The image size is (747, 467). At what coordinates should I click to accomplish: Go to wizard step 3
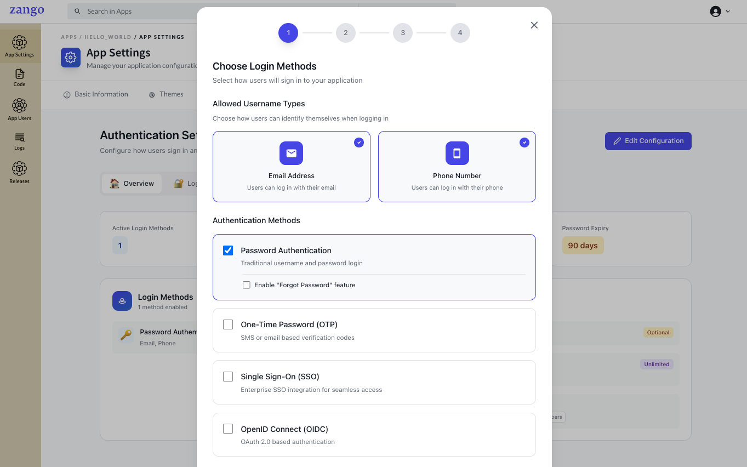403,33
